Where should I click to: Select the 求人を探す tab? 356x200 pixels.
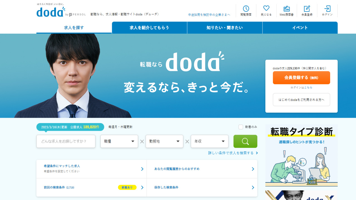click(x=74, y=27)
